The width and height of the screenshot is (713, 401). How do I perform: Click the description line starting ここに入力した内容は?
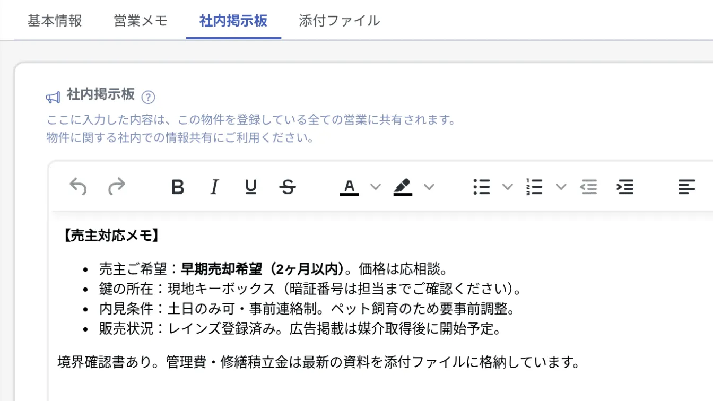tap(251, 120)
